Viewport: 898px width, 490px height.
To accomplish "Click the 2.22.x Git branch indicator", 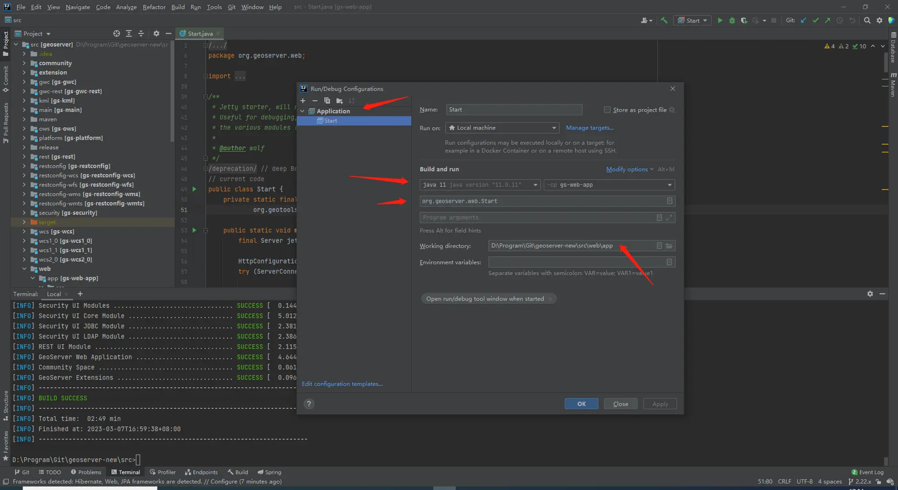I will point(860,481).
